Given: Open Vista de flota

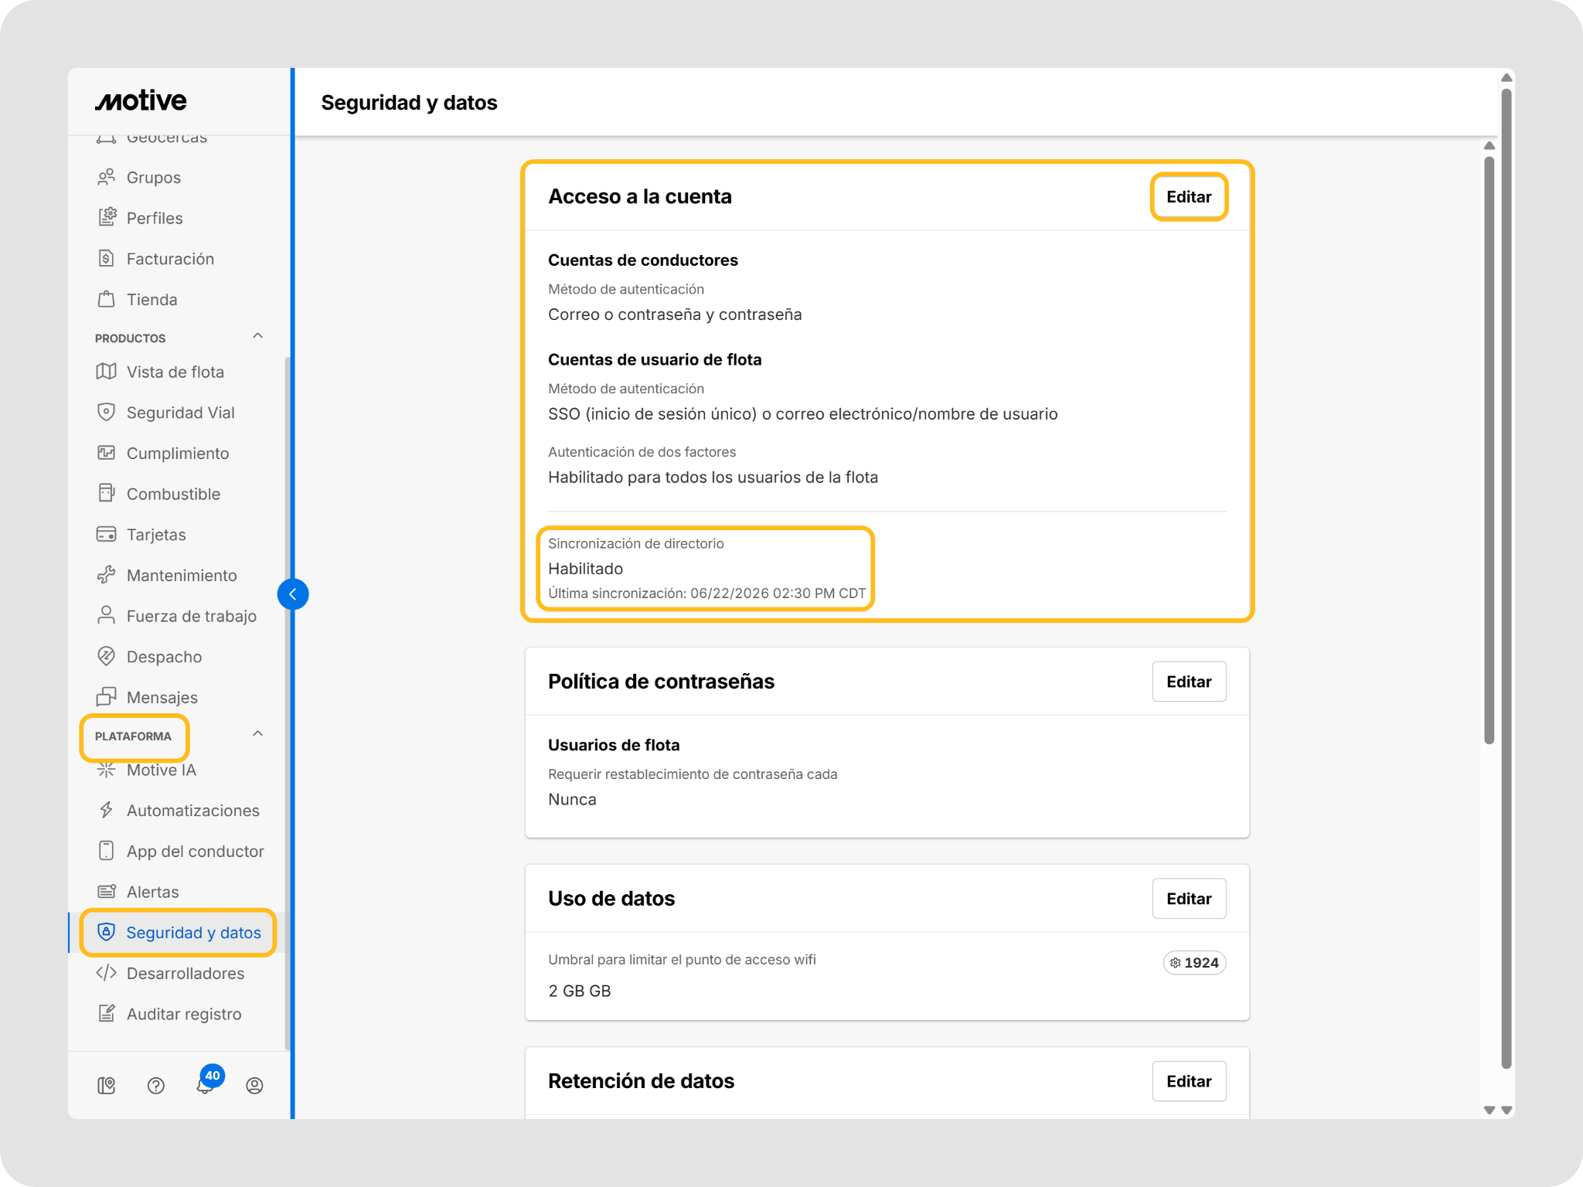Looking at the screenshot, I should (x=175, y=372).
